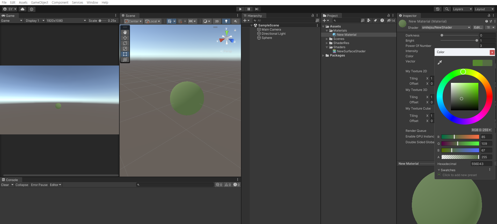
Task: Click the shader Edit... button
Action: 478,27
